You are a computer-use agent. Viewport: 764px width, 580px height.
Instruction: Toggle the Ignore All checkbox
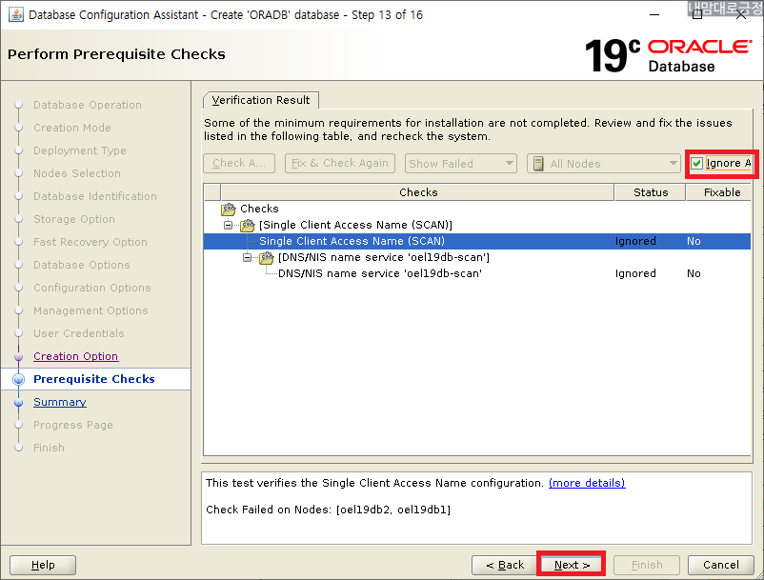696,163
